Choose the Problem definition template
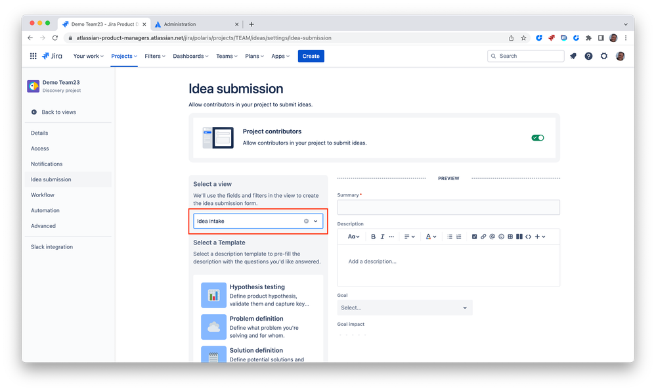This screenshot has width=656, height=391. (258, 327)
